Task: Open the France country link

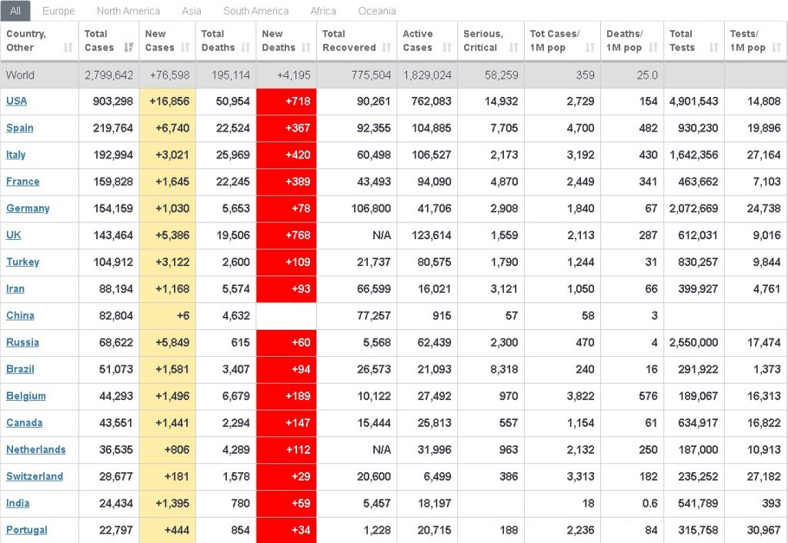Action: click(22, 182)
